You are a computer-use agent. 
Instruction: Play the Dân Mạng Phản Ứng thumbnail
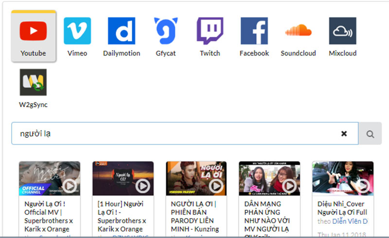(x=269, y=178)
